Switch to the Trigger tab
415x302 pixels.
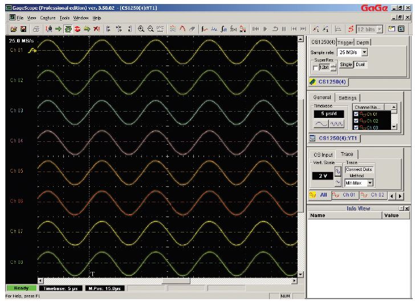click(346, 42)
